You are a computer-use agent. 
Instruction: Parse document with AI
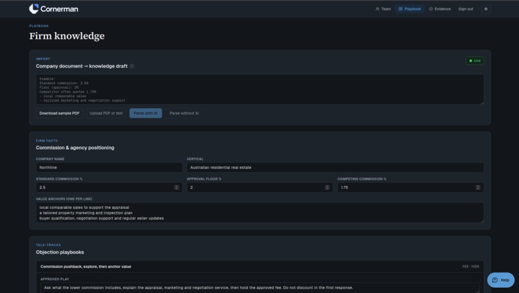(x=146, y=113)
